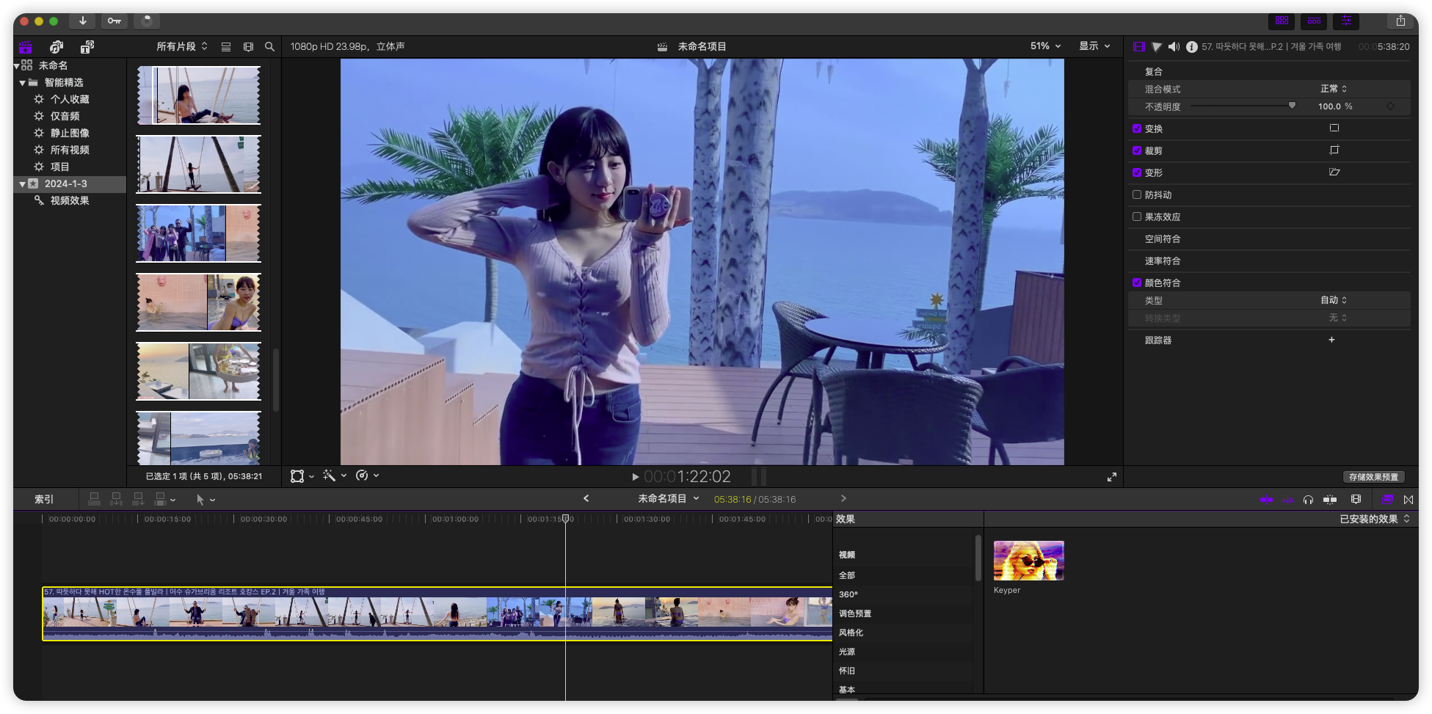Toggle solo headphones icon
This screenshot has width=1432, height=714.
pyautogui.click(x=1308, y=500)
